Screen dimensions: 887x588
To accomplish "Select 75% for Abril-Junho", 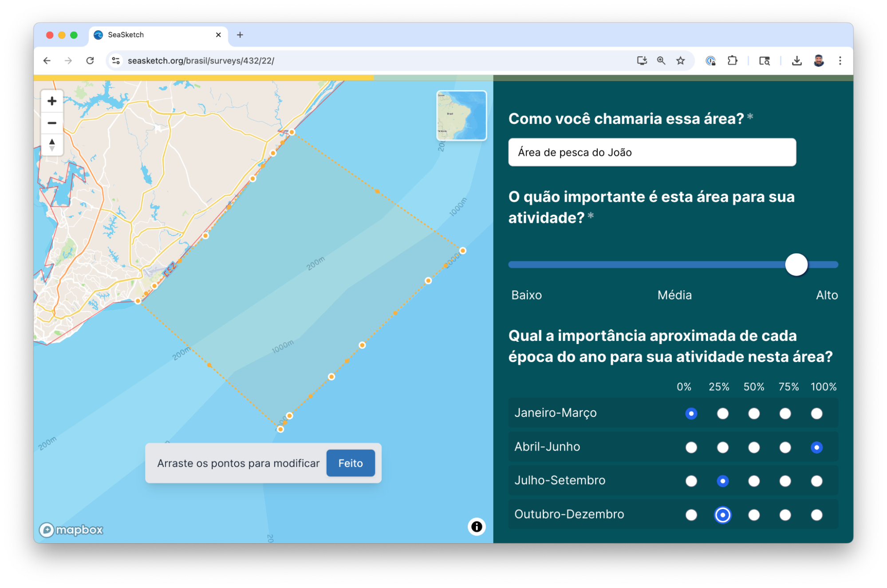I will click(785, 447).
